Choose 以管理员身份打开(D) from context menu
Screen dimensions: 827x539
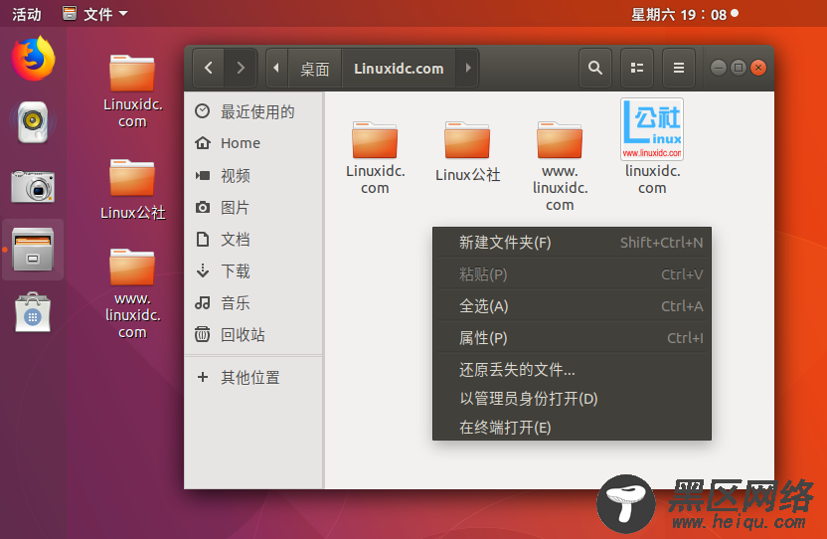click(572, 399)
